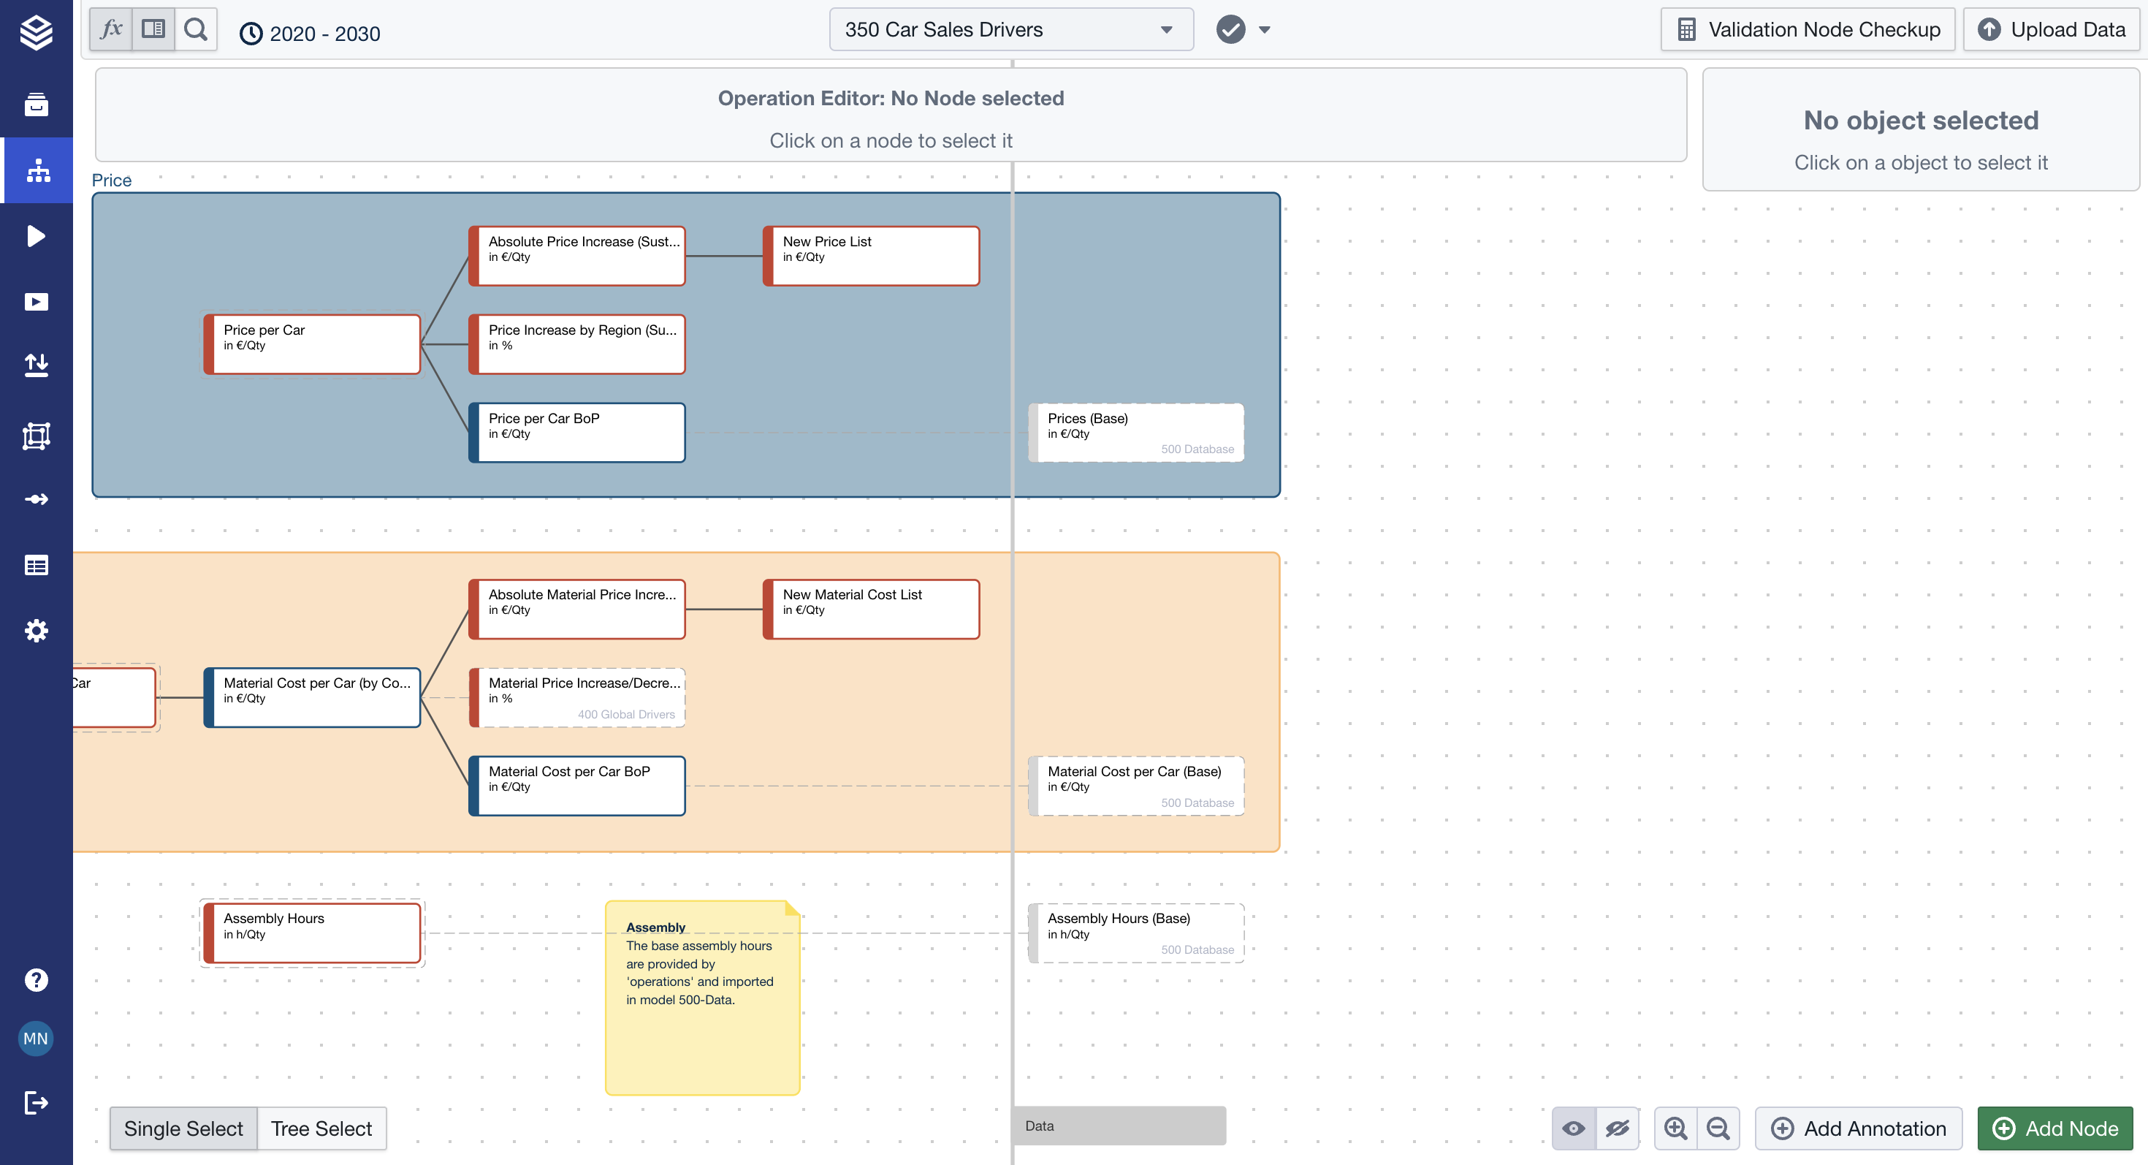Select the Price per Car node
The height and width of the screenshot is (1165, 2148).
[313, 344]
